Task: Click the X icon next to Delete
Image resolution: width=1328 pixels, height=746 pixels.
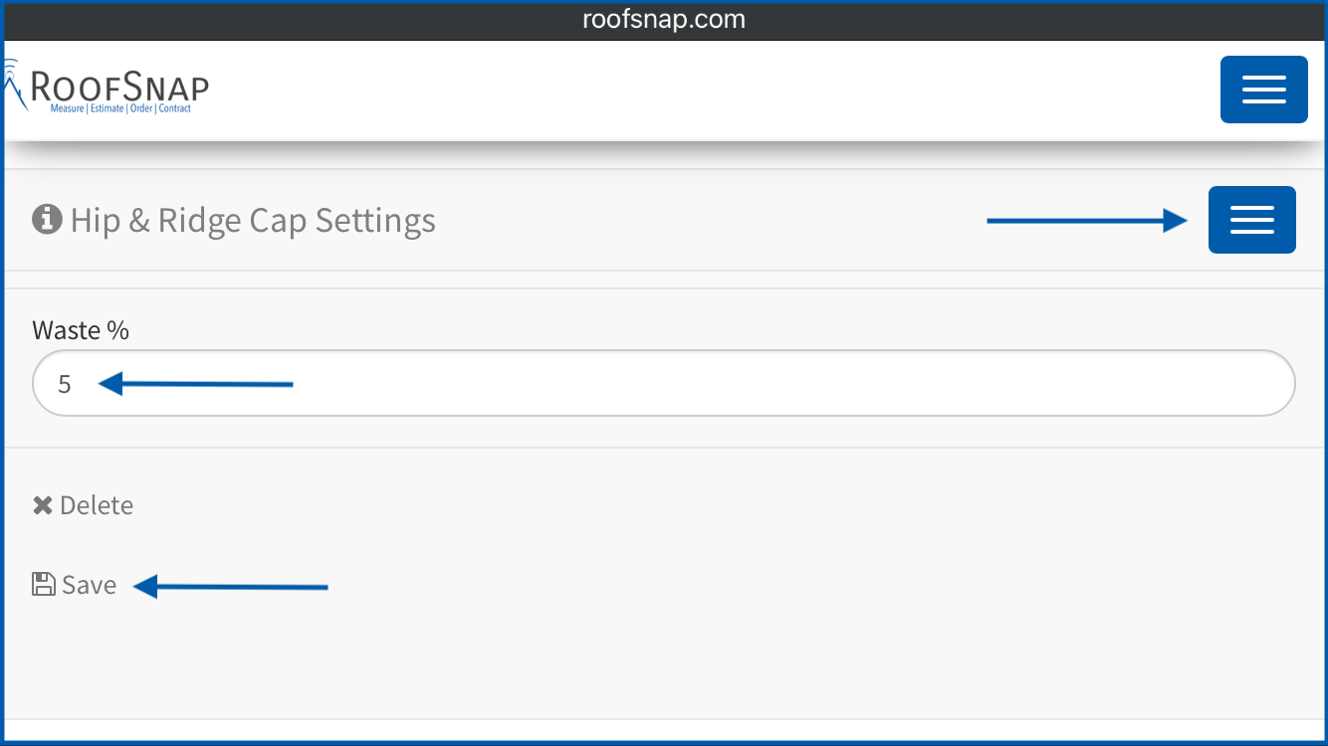Action: 43,505
